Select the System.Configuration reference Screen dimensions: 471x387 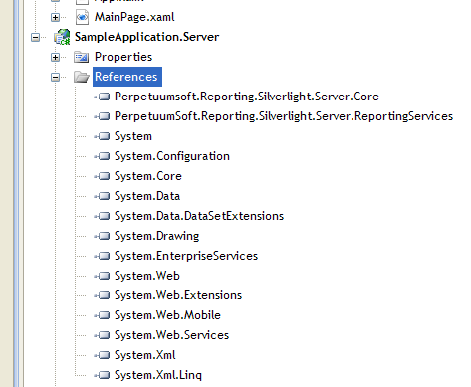tap(172, 156)
